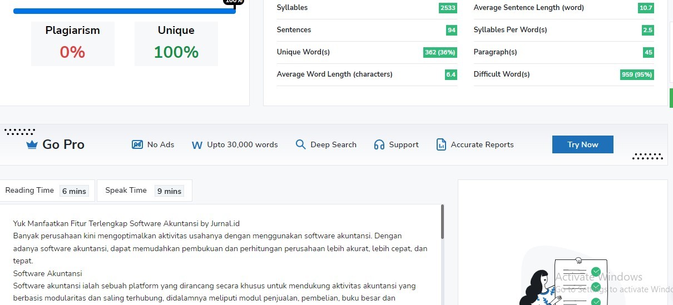The width and height of the screenshot is (673, 305).
Task: Click the Accurate Reports label
Action: click(482, 144)
